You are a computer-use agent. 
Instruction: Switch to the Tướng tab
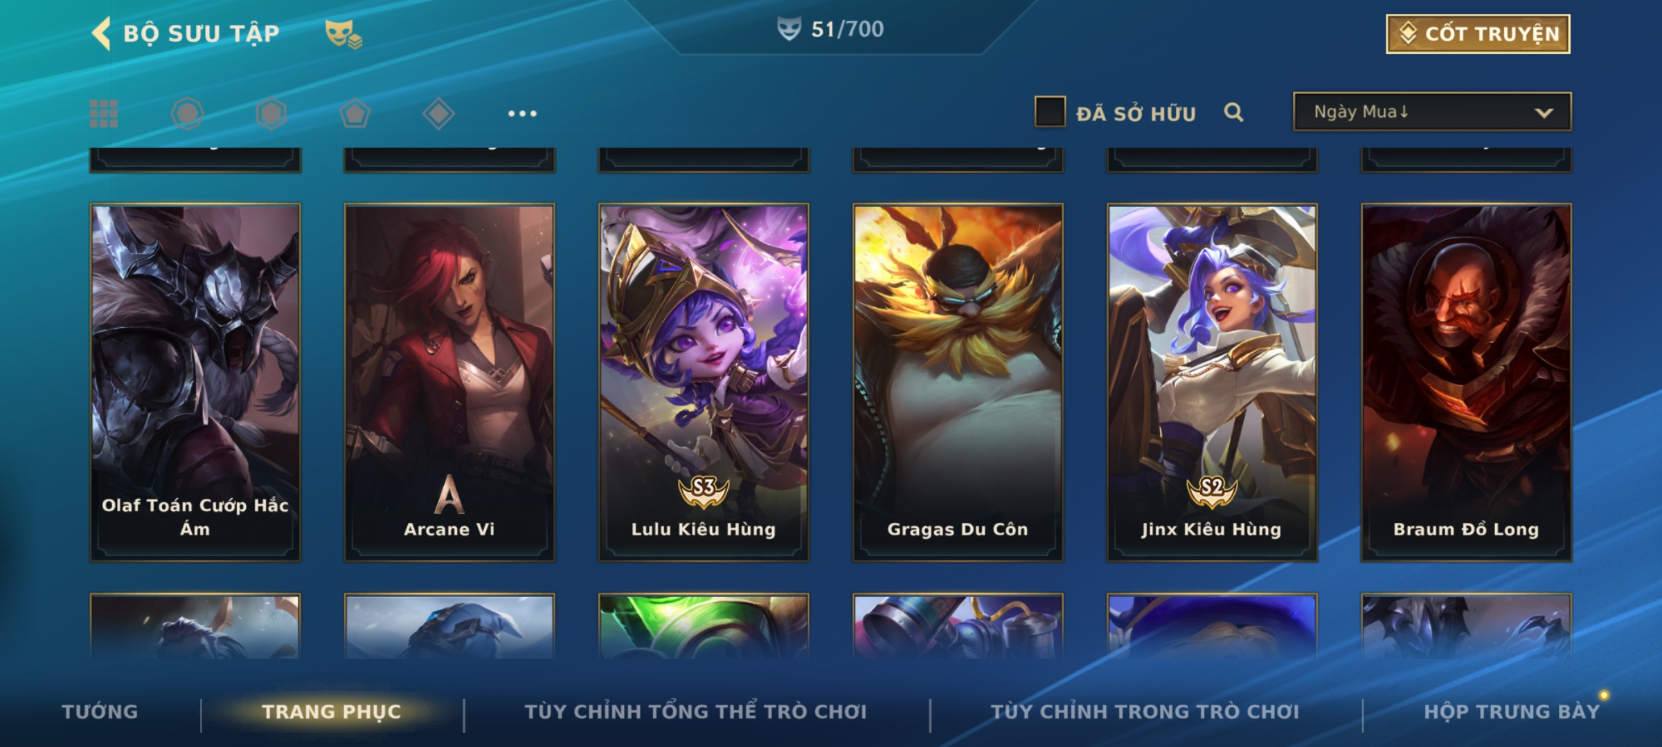coord(100,712)
